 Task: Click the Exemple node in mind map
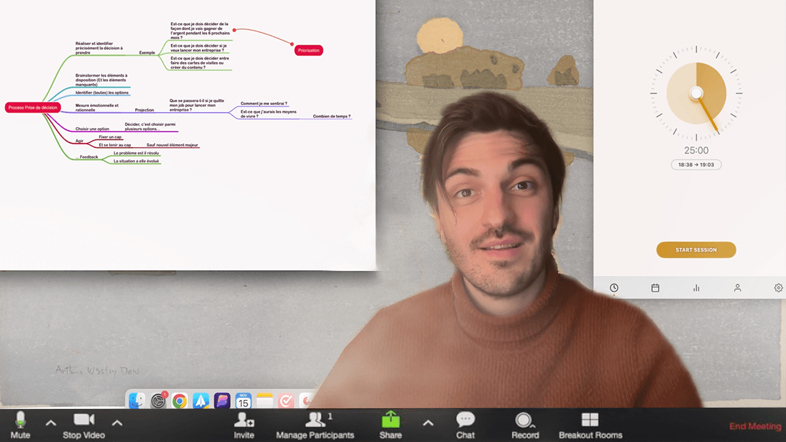tap(147, 53)
